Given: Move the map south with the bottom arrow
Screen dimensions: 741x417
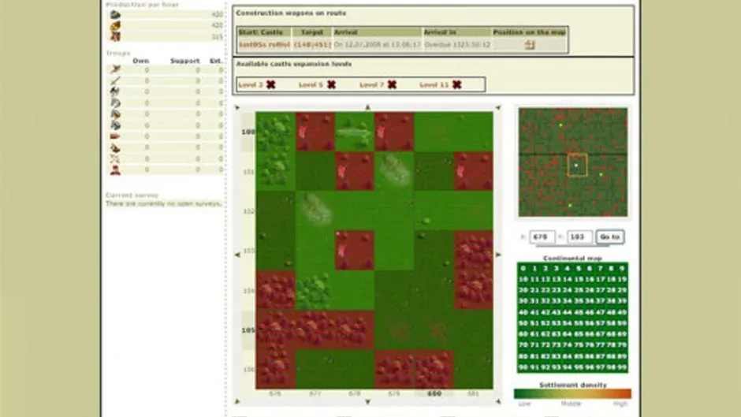Looking at the screenshot, I should [367, 402].
